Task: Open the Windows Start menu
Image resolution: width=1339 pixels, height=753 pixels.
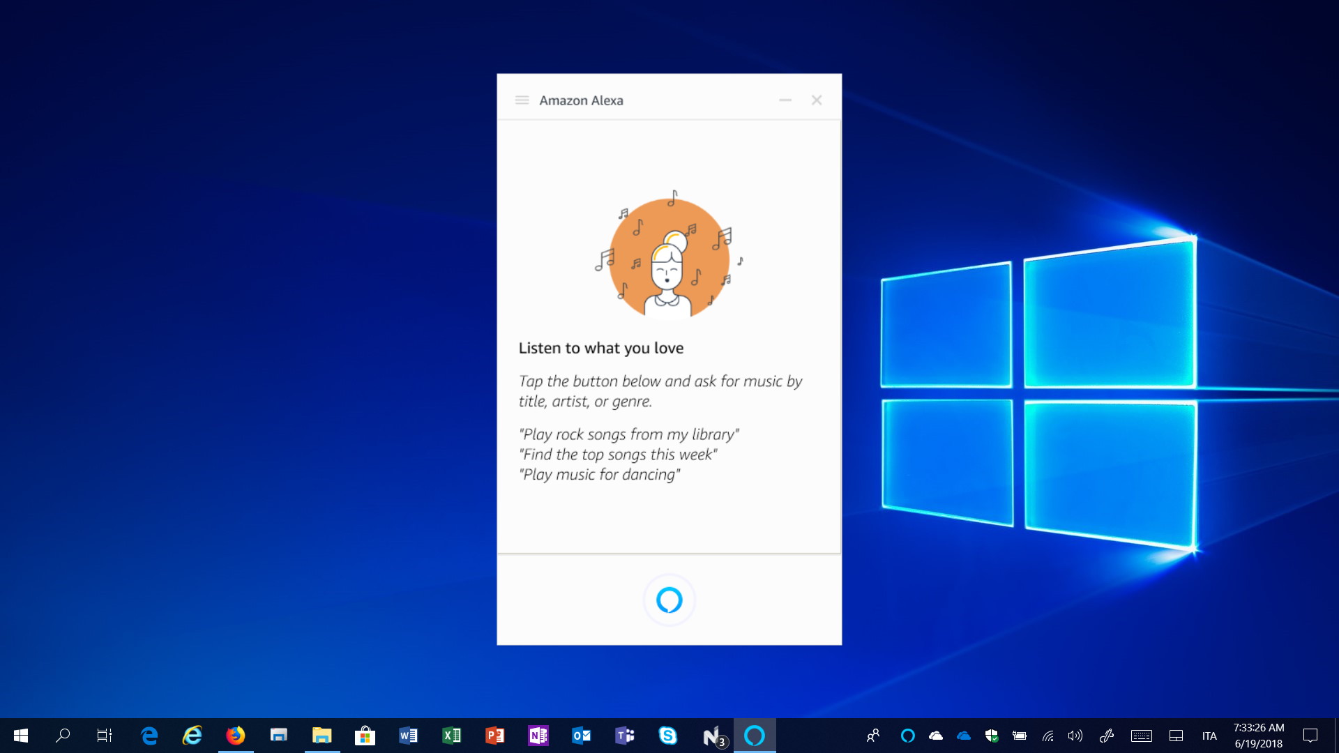Action: (21, 736)
